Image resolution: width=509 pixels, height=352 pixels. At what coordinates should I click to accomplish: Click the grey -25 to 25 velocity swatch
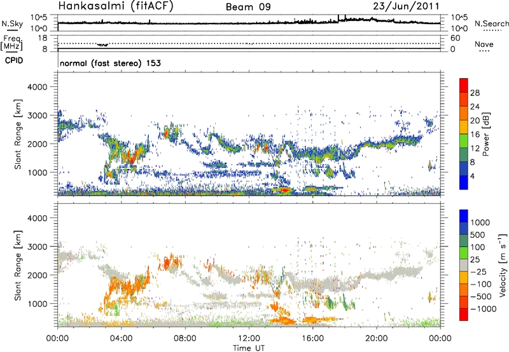[x=464, y=265]
